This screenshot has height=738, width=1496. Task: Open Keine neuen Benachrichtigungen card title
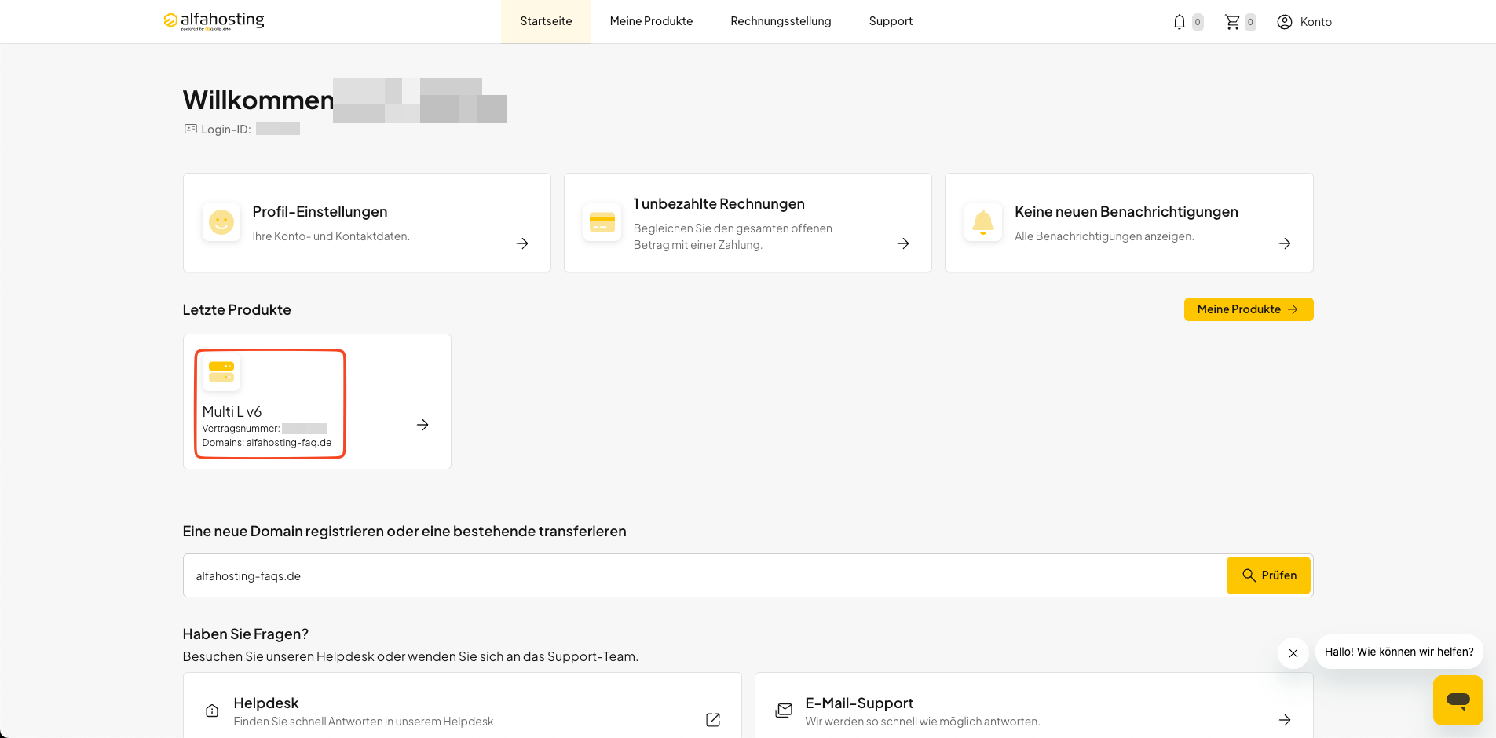click(x=1126, y=212)
